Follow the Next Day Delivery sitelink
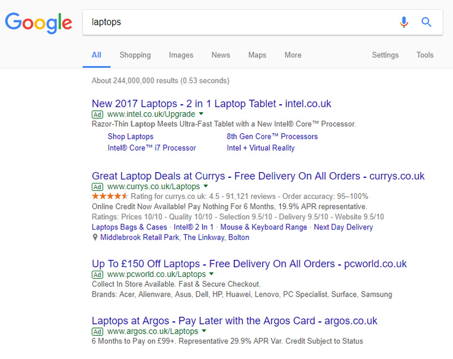 point(343,227)
